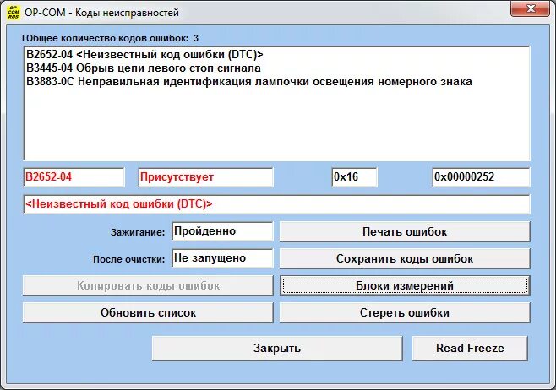Click the 'Присутствует' status field
Screen dimensions: 556x390
[205, 176]
